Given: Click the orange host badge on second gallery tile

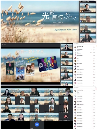Looking at the screenshot, I should [16, 96].
